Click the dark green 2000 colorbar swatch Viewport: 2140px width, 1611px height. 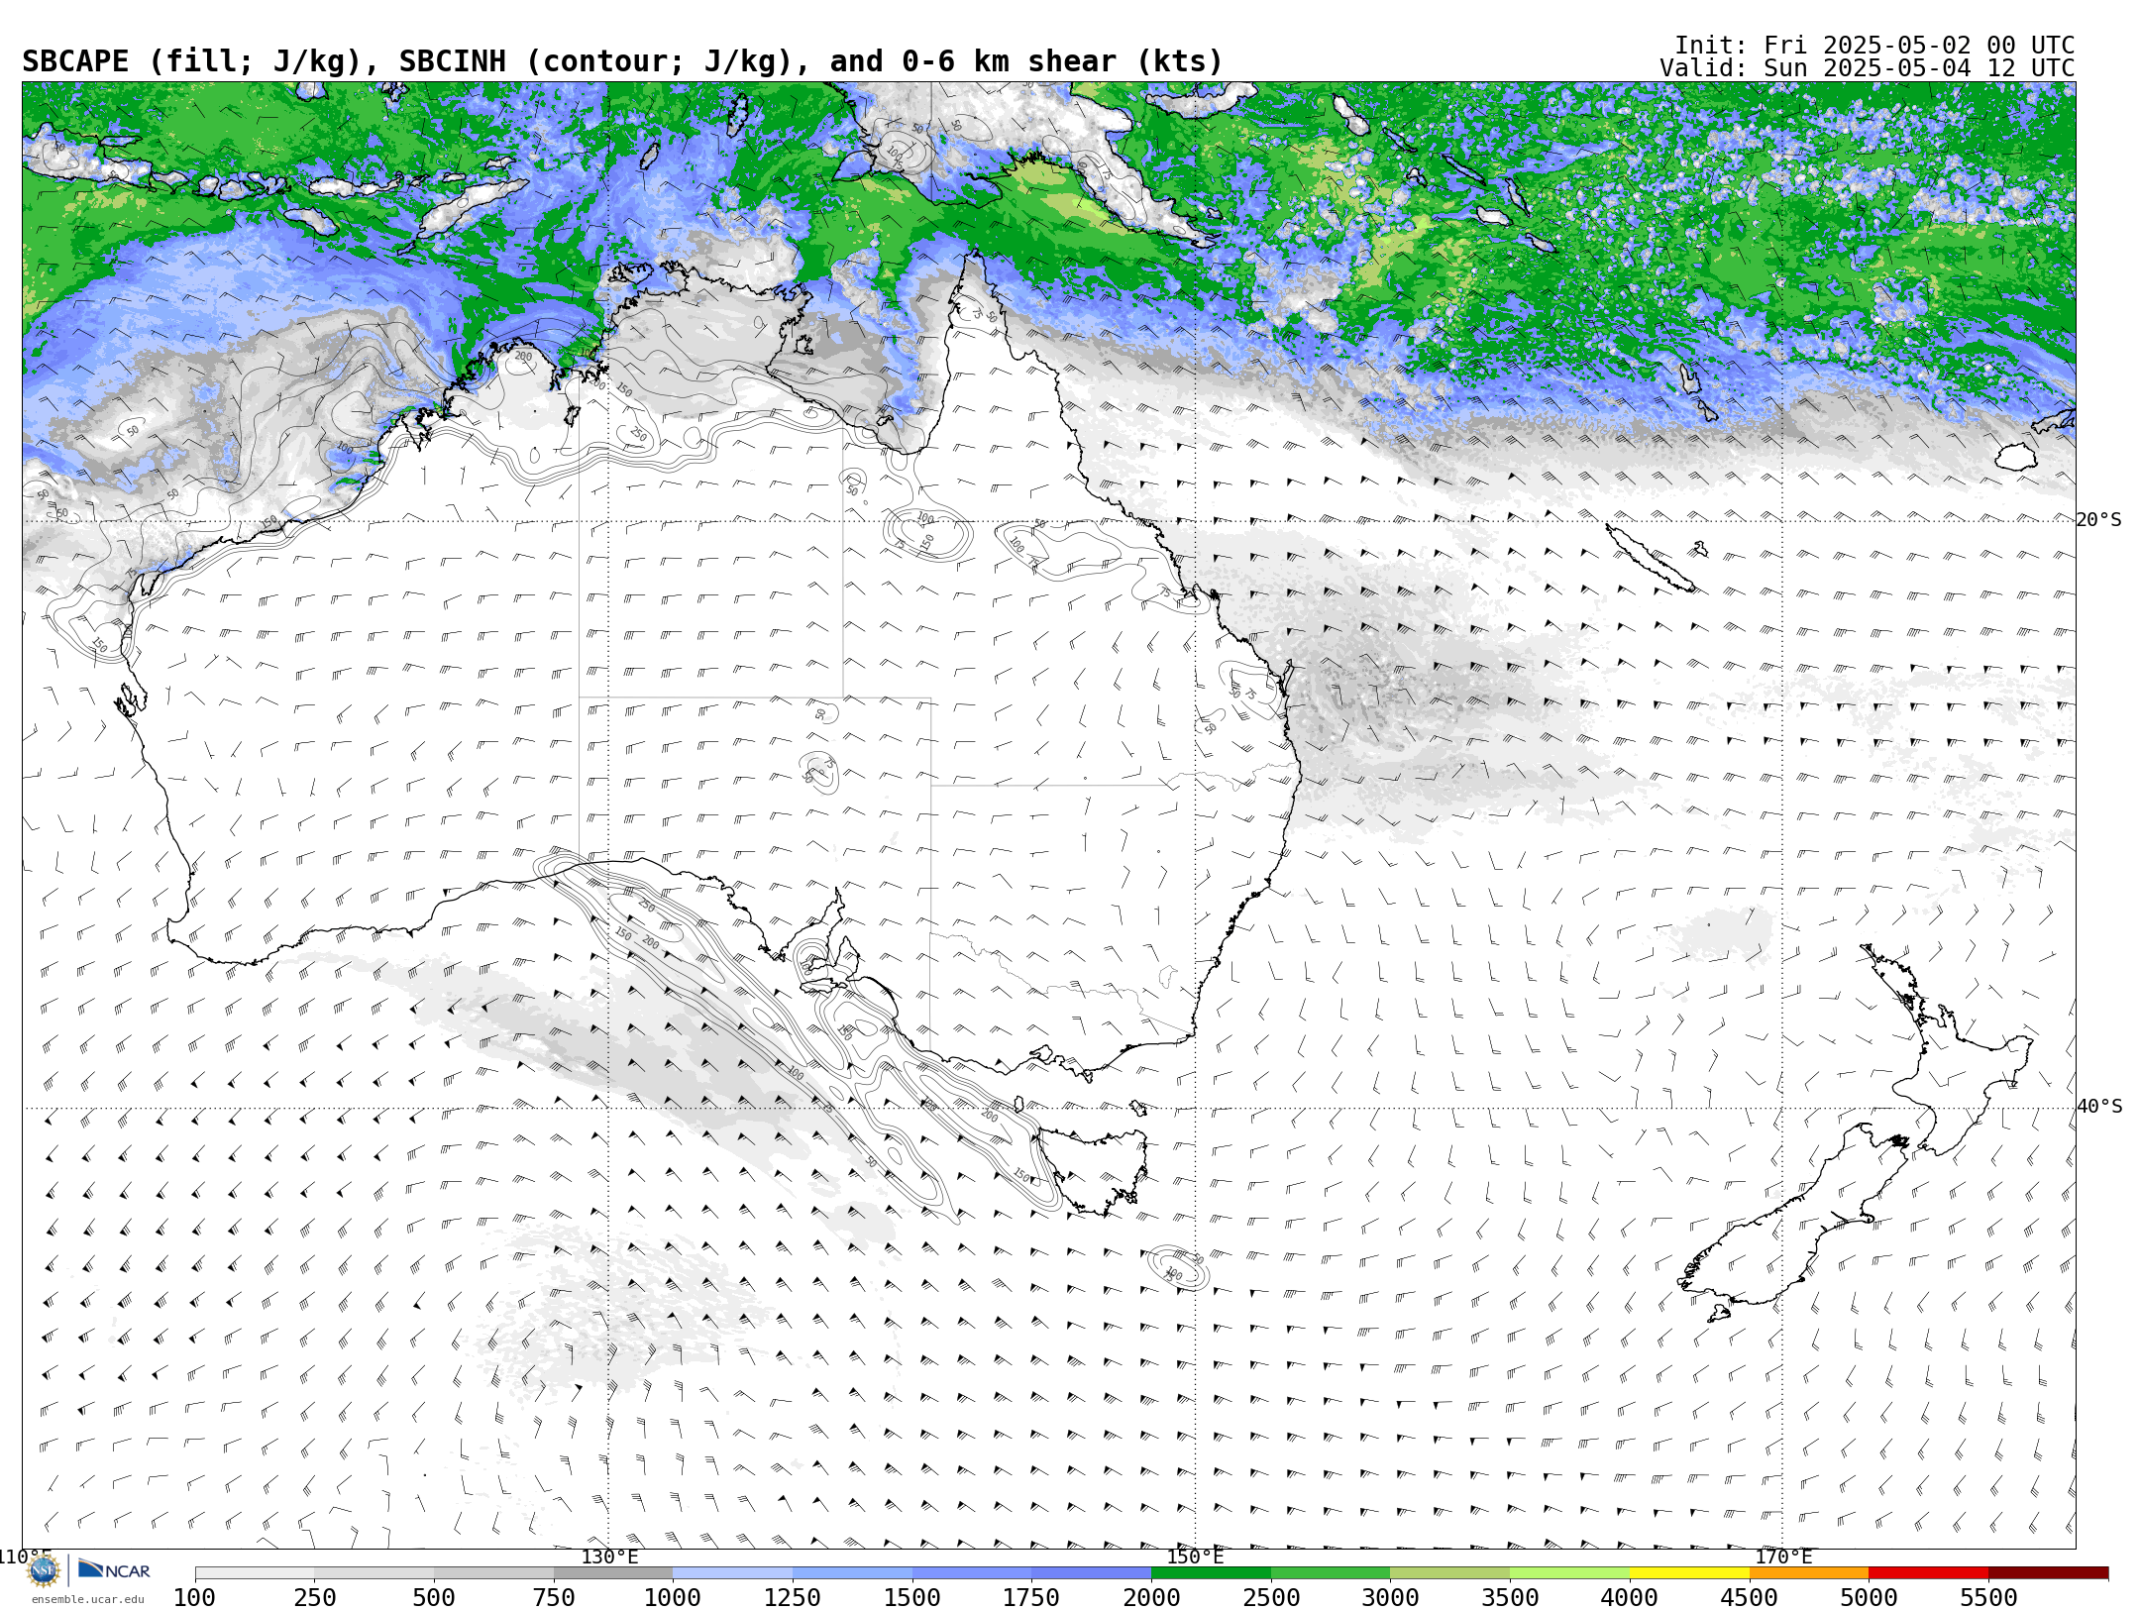[x=1211, y=1572]
